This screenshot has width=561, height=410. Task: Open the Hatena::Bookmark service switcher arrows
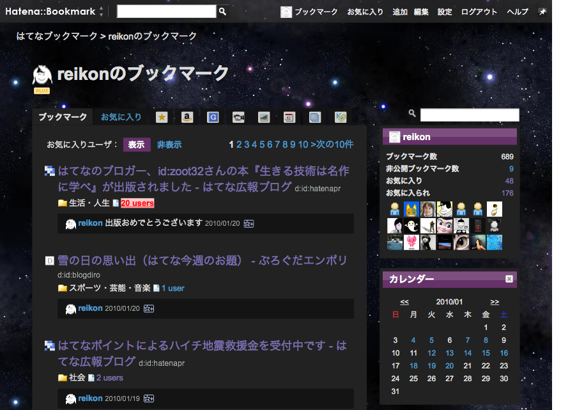[101, 12]
